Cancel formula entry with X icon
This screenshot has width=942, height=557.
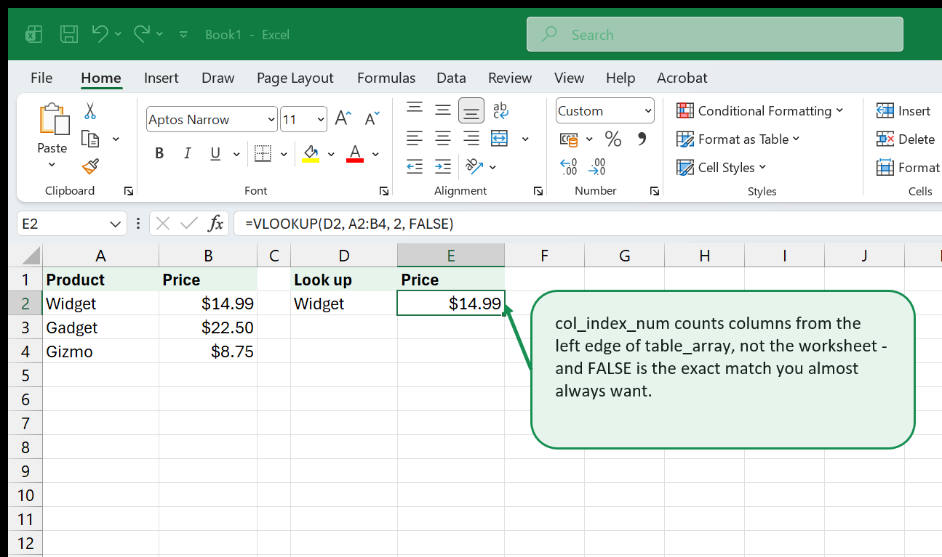tap(163, 224)
